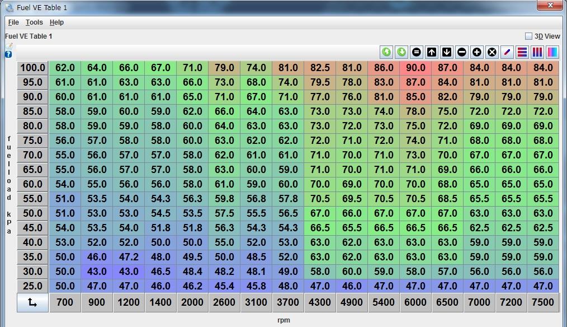Select the 59.8 table cell
Viewport: 567px width, 327px height.
coord(224,199)
